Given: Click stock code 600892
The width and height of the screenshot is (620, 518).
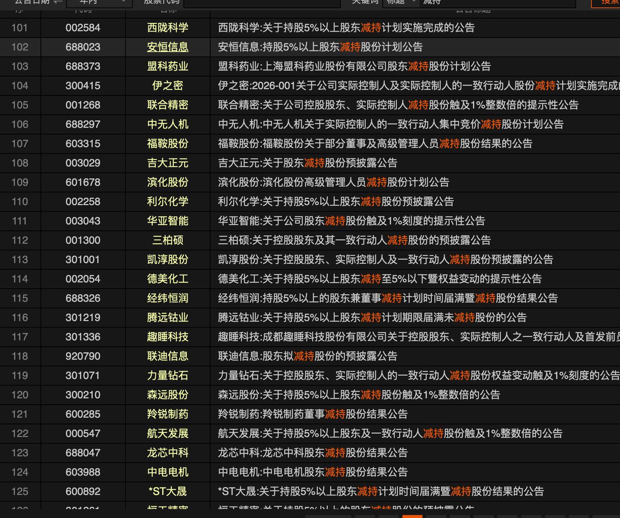Looking at the screenshot, I should click(83, 492).
